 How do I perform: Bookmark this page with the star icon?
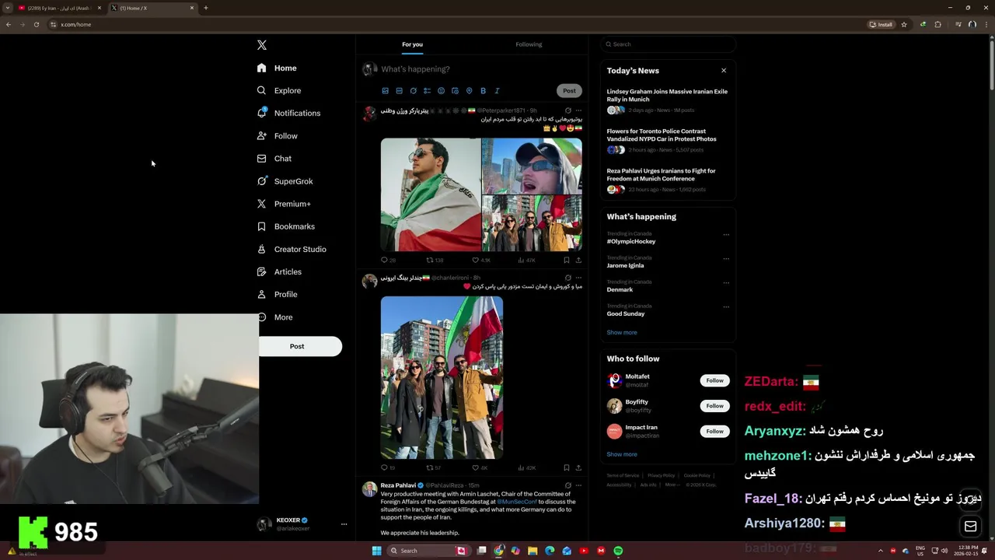904,24
